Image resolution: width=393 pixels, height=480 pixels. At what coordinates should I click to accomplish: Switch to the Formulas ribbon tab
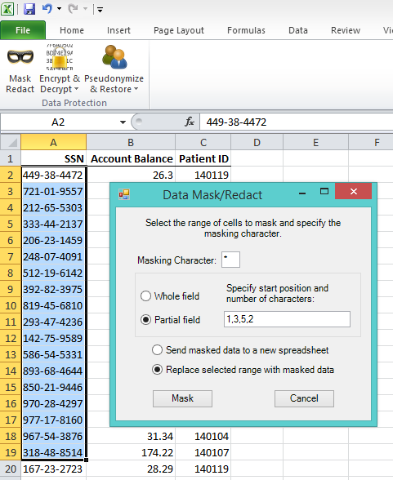(x=246, y=30)
